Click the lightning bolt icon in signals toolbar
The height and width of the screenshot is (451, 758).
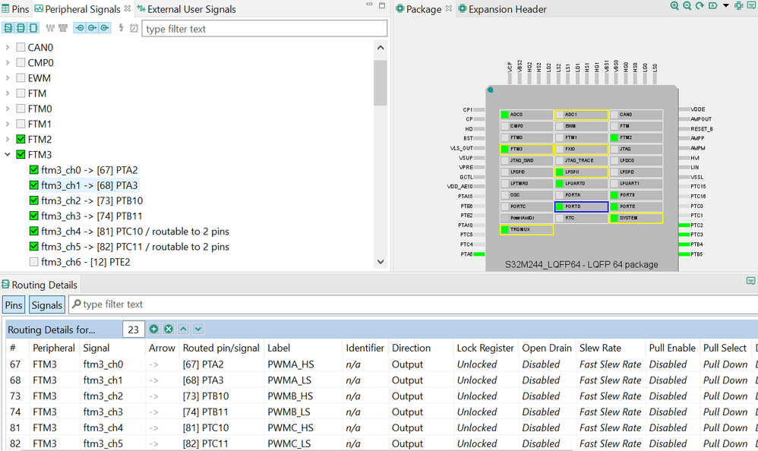(x=122, y=28)
